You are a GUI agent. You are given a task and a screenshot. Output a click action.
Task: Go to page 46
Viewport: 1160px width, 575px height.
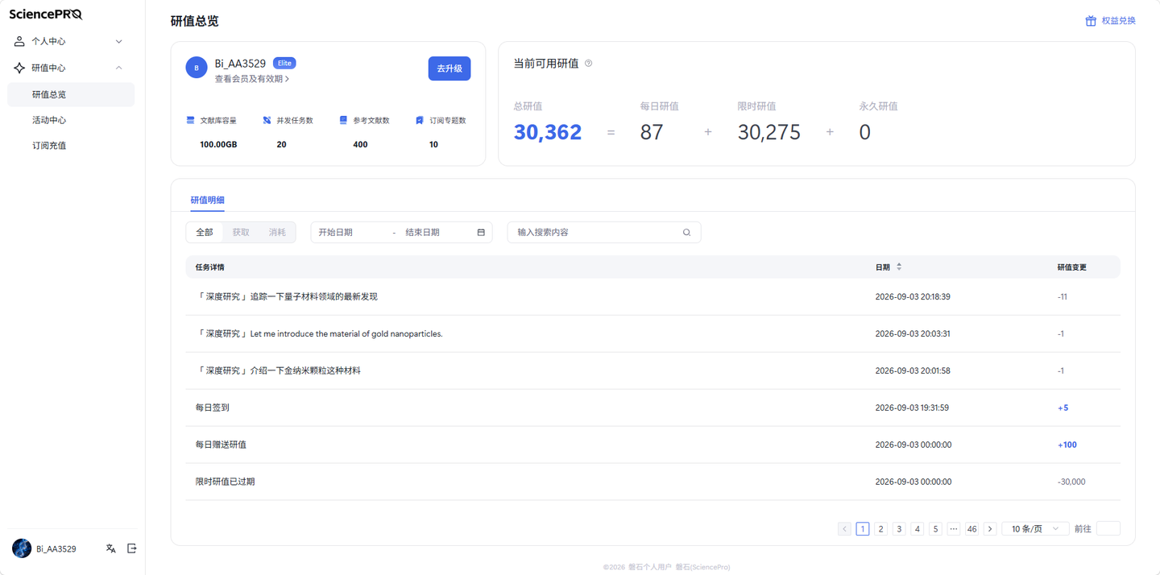click(971, 529)
